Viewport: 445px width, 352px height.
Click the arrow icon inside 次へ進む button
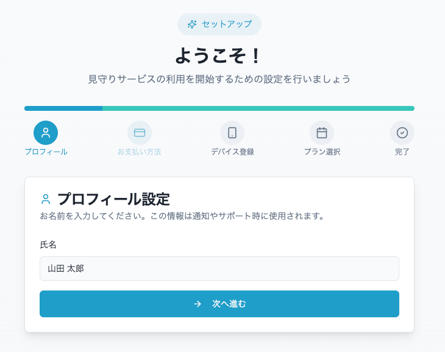[x=198, y=304]
